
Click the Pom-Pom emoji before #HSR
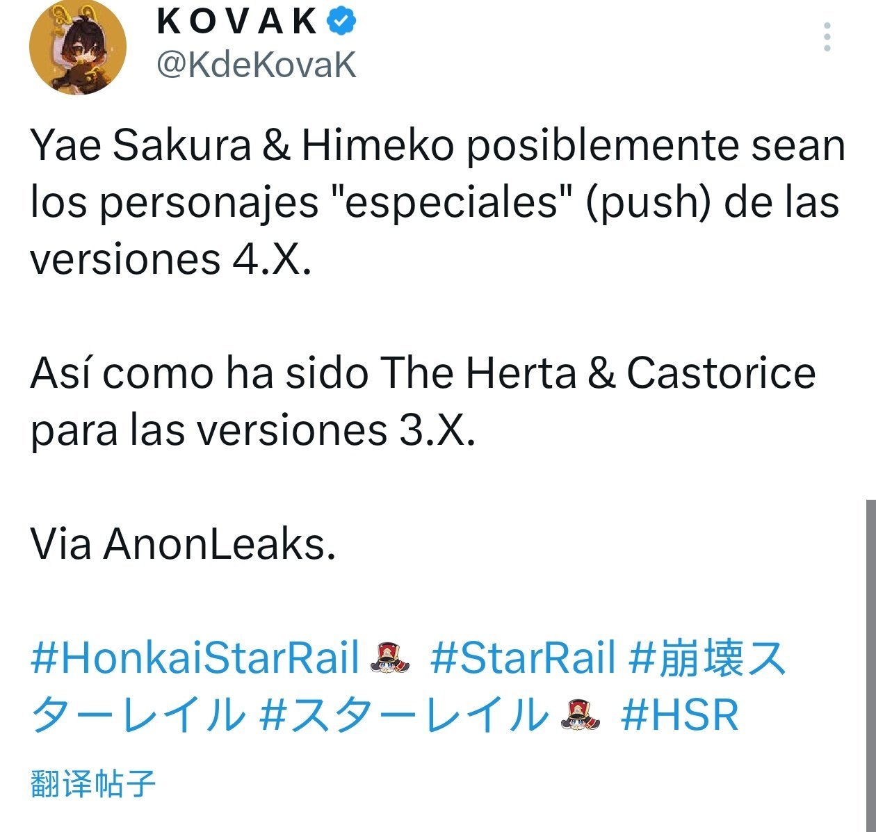[x=579, y=715]
